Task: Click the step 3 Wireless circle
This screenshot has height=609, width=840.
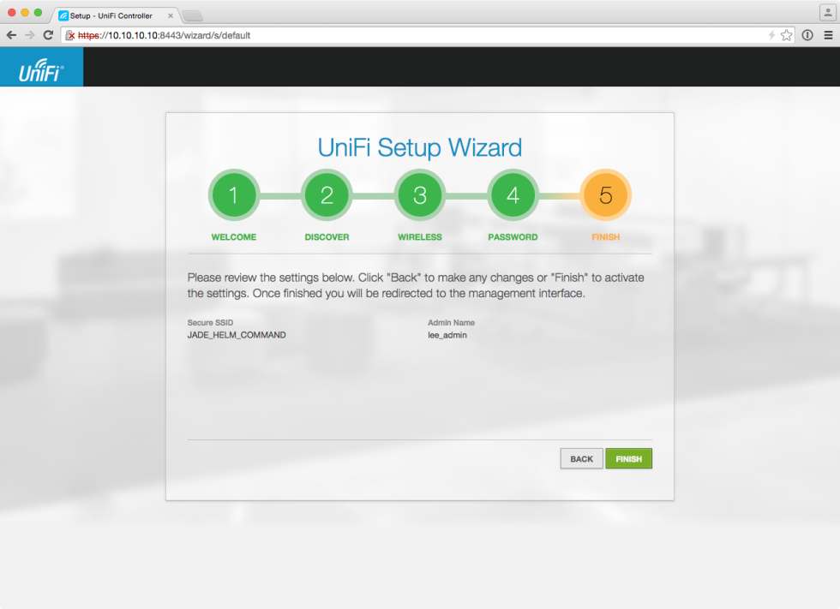Action: click(x=419, y=194)
